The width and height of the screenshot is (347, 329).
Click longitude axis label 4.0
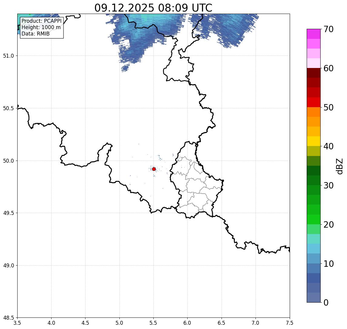(x=51, y=323)
